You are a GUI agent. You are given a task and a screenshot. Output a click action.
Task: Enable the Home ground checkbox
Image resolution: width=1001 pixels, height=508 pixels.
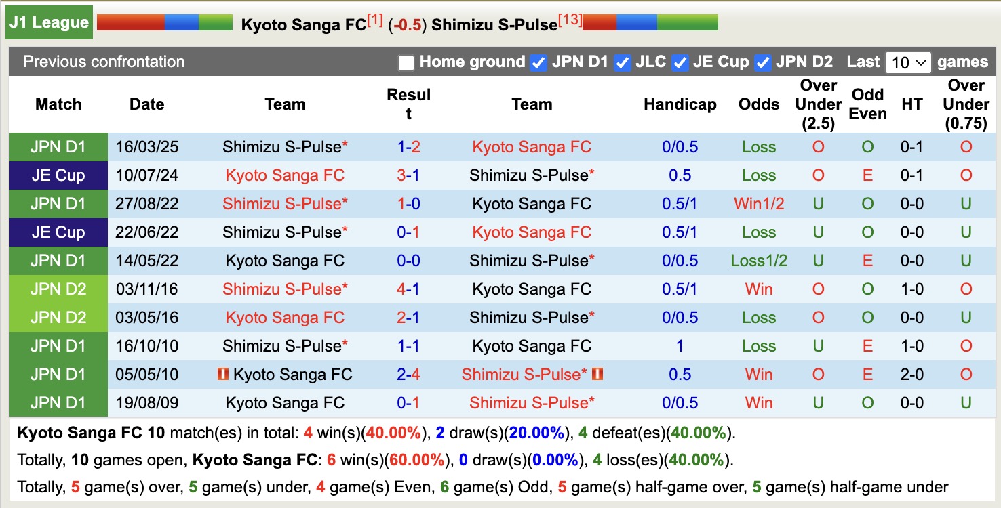tap(406, 62)
